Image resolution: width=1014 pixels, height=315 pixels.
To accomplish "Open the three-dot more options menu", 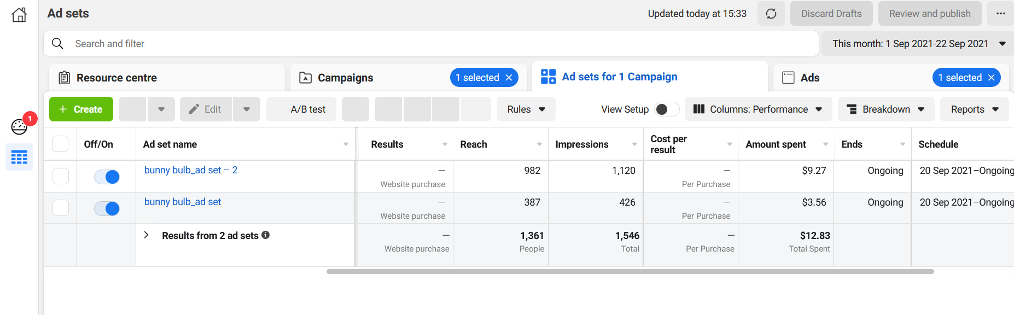I will [x=1000, y=14].
